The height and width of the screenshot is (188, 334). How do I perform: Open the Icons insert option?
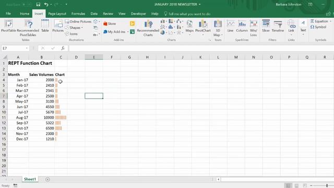click(71, 34)
